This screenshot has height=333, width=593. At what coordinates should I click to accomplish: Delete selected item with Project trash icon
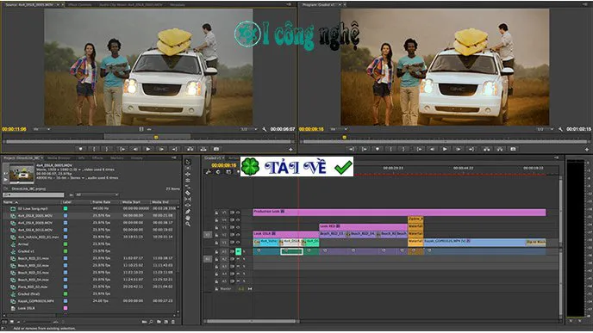pos(173,322)
